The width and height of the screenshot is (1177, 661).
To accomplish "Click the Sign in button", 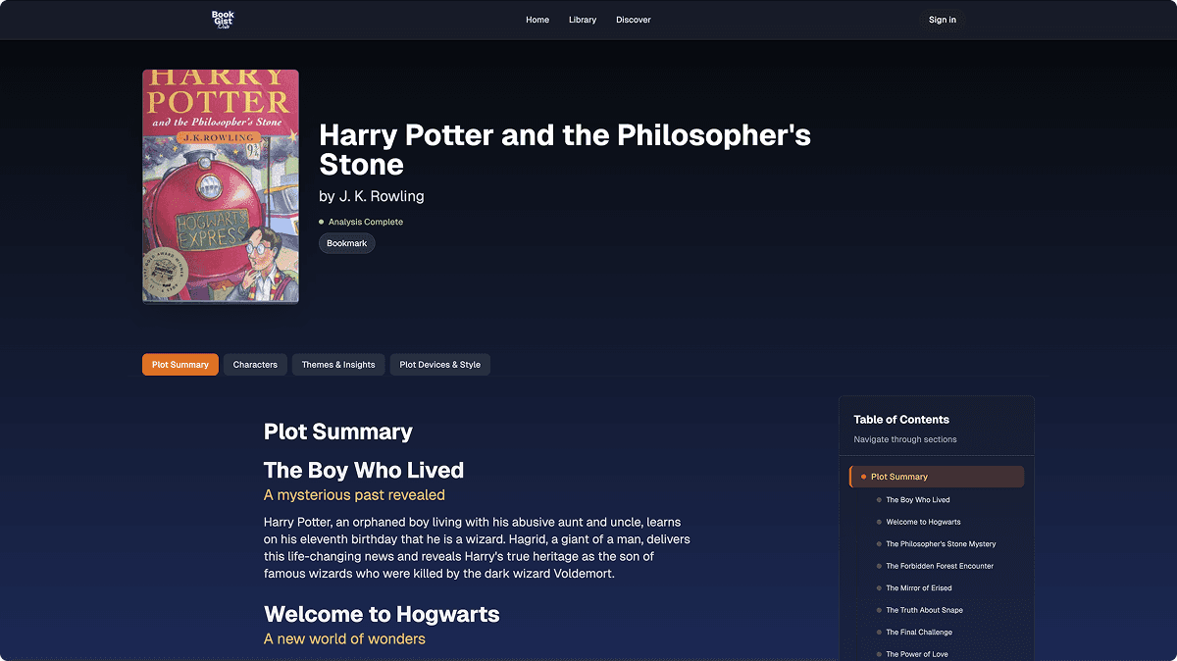I will [x=943, y=20].
